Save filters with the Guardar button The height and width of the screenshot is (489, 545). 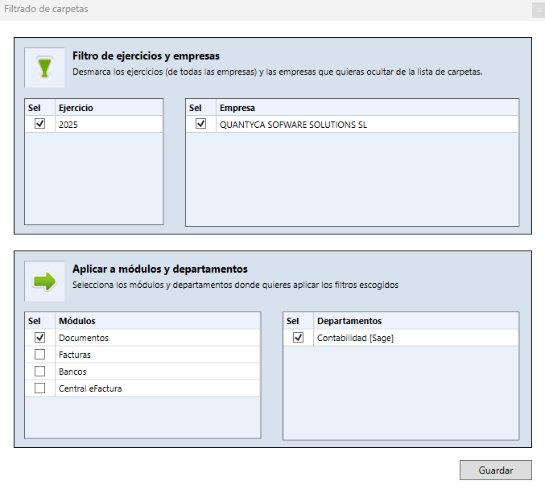496,471
